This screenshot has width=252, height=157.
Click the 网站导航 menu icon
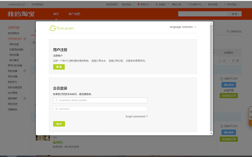tap(225, 4)
